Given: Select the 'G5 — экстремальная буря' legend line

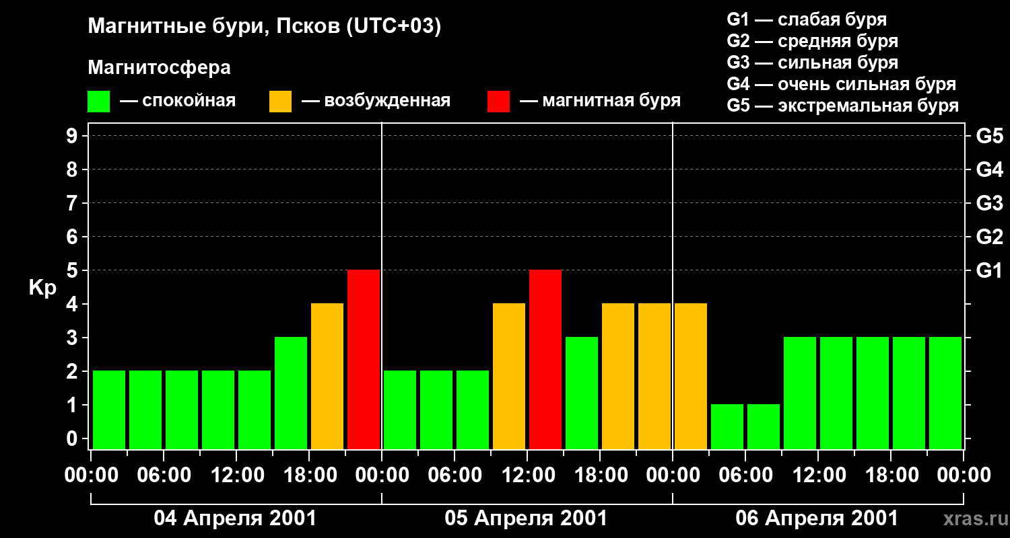Looking at the screenshot, I should [x=842, y=106].
